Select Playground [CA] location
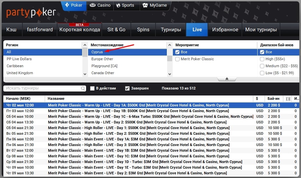This screenshot has width=301, height=178. 127,66
